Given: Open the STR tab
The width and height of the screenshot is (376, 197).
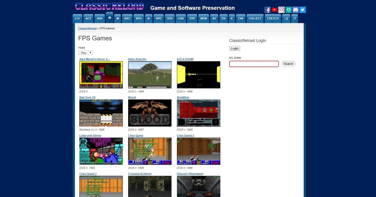Looking at the screenshot, I should tap(170, 18).
